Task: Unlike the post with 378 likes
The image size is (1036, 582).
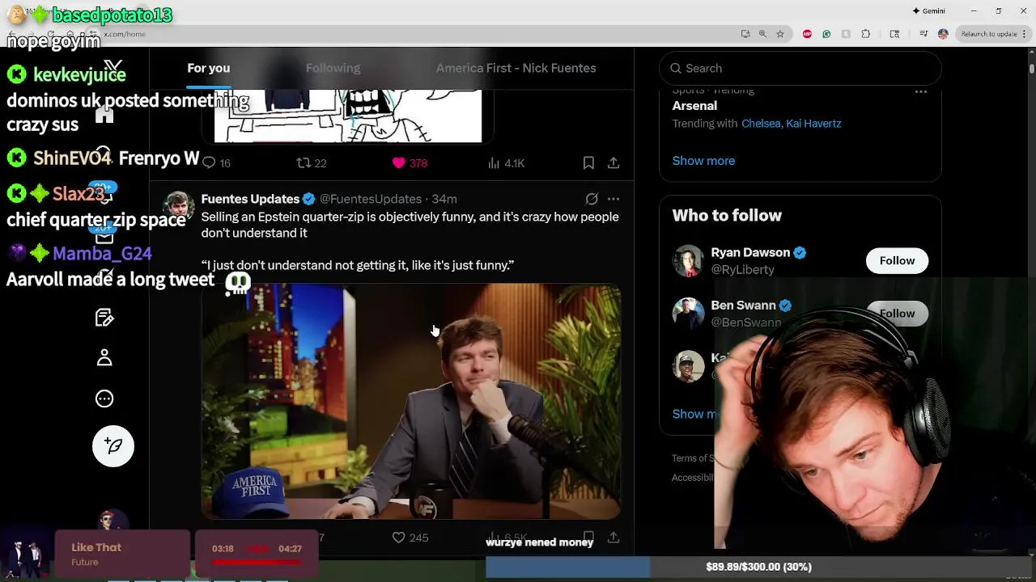Action: coord(410,163)
